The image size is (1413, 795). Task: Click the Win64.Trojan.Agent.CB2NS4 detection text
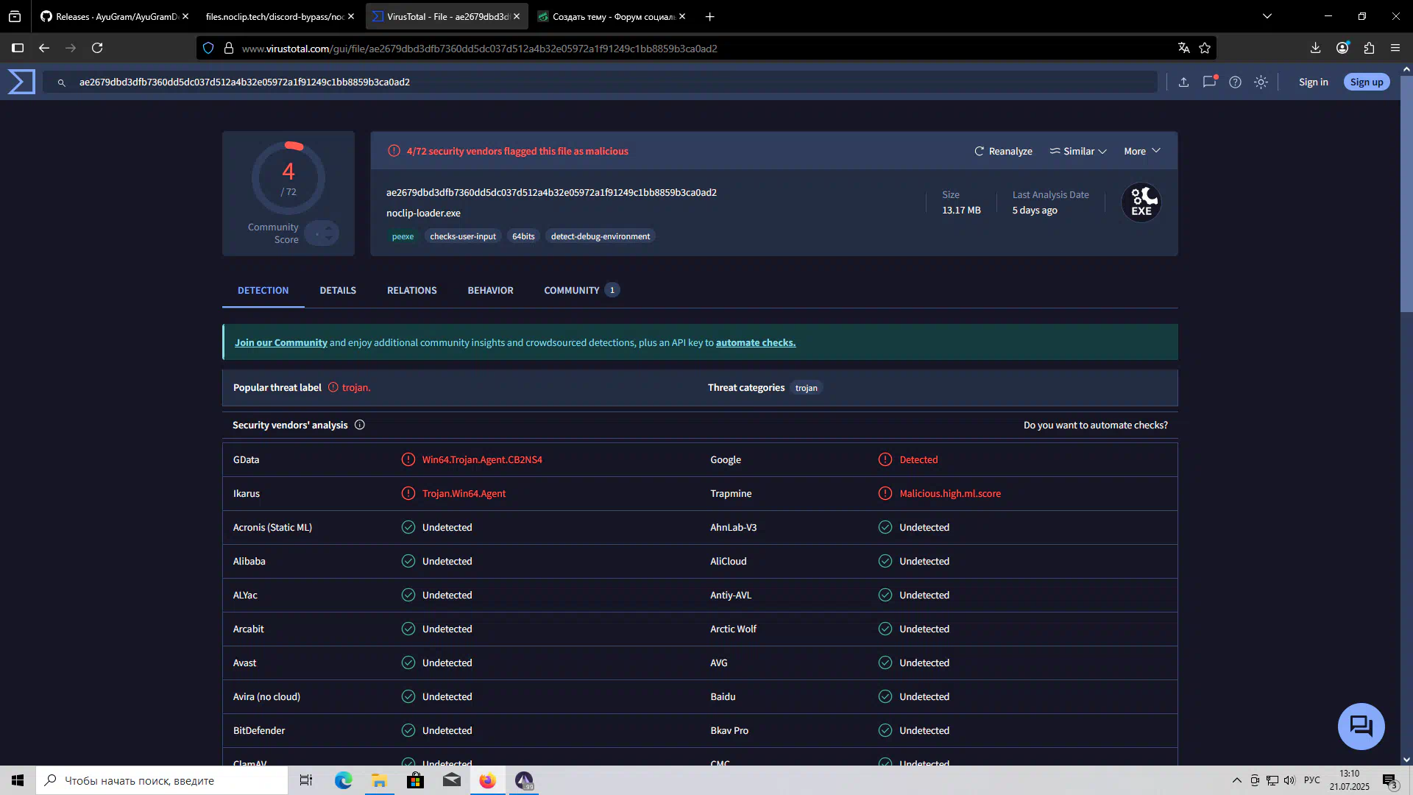(x=482, y=460)
